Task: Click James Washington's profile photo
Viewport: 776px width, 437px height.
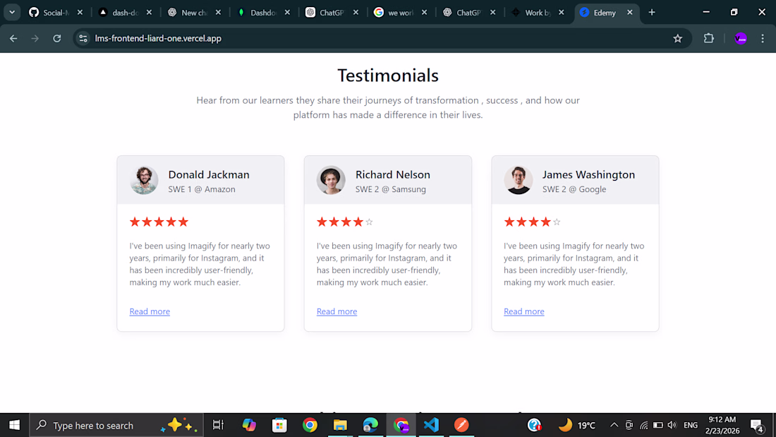Action: pyautogui.click(x=519, y=180)
